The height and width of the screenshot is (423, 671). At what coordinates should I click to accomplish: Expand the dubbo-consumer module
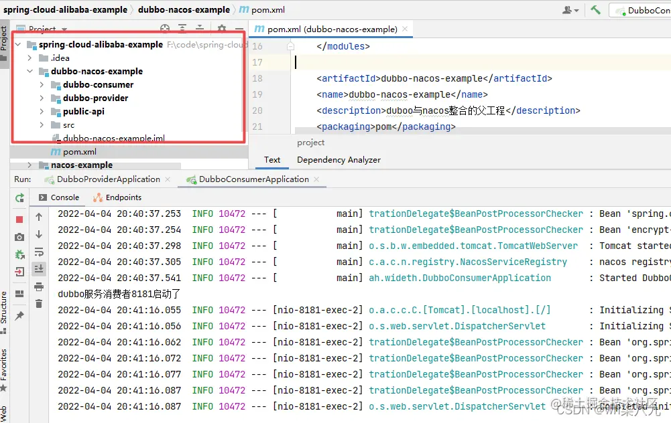(x=42, y=84)
